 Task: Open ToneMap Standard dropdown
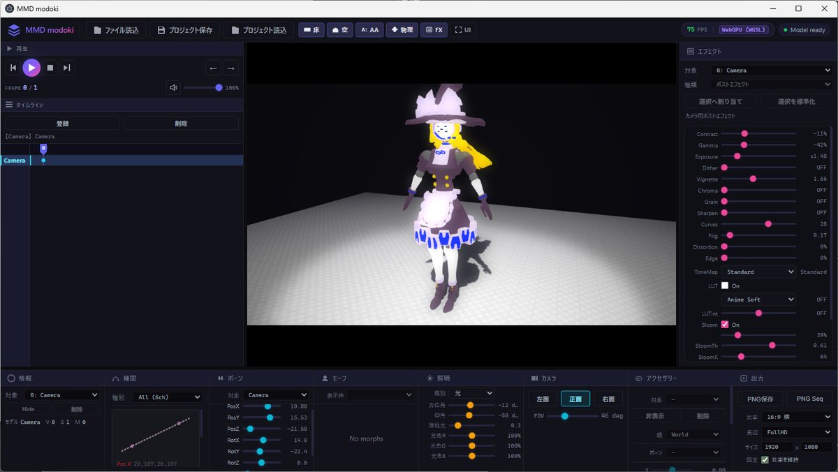click(x=758, y=272)
